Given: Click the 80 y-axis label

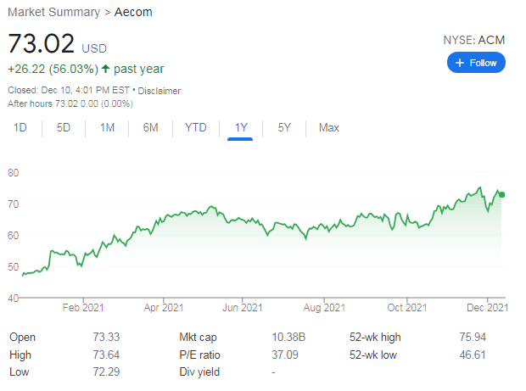Looking at the screenshot, I should coord(13,173).
